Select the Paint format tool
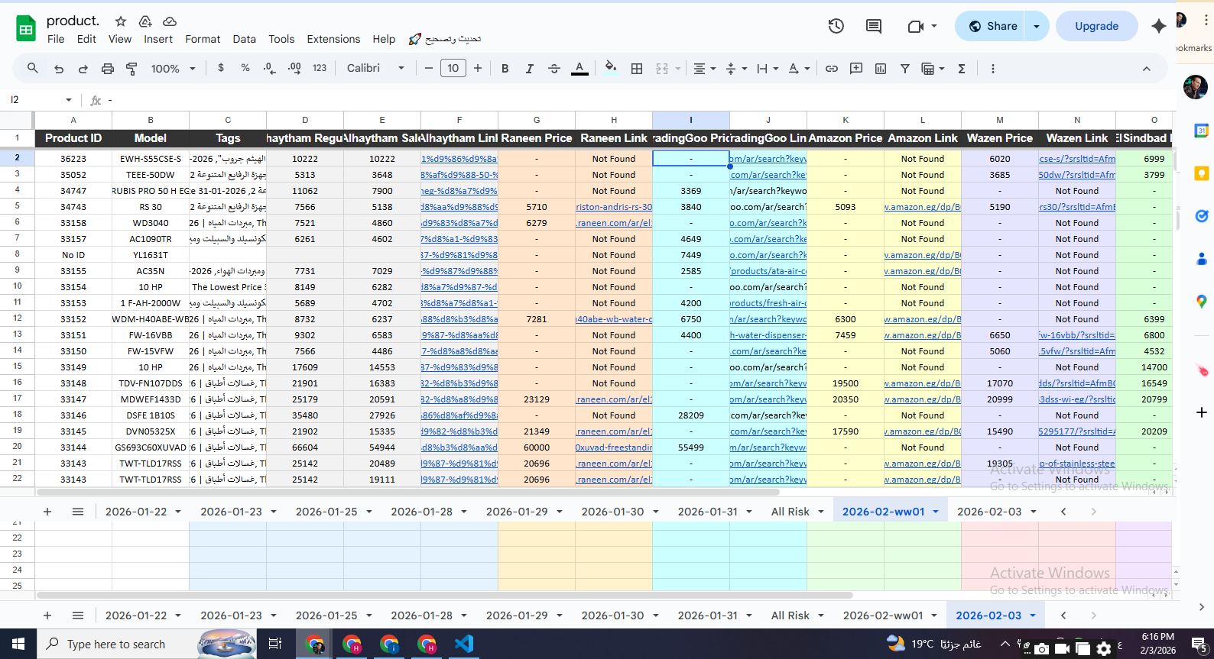Image resolution: width=1214 pixels, height=659 pixels. point(131,69)
